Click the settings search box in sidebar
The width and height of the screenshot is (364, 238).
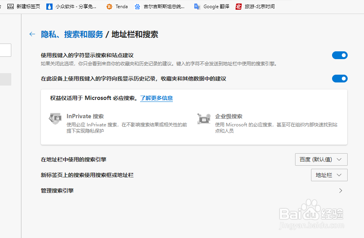(x=5, y=50)
